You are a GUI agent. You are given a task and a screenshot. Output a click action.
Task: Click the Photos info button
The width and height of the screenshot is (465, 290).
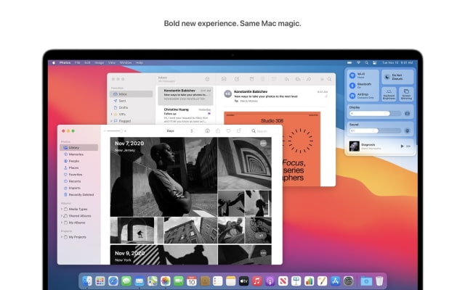point(207,131)
